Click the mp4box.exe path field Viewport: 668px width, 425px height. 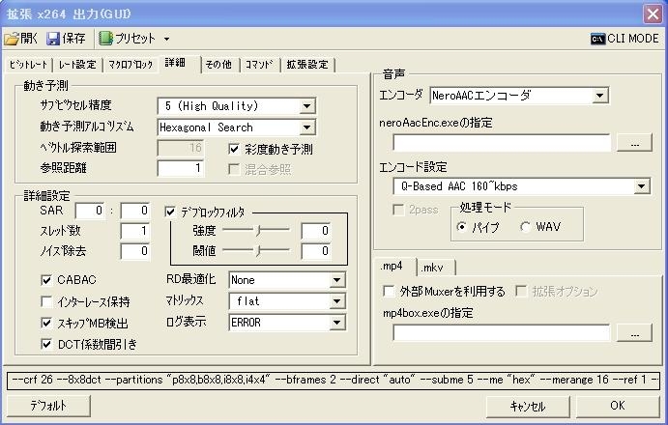coord(502,333)
